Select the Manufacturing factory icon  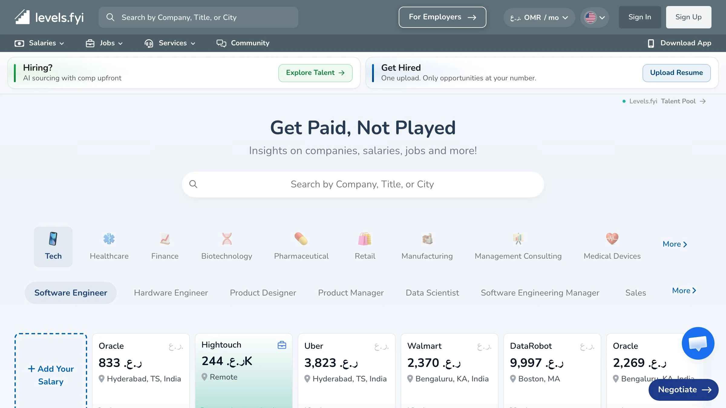point(427,239)
